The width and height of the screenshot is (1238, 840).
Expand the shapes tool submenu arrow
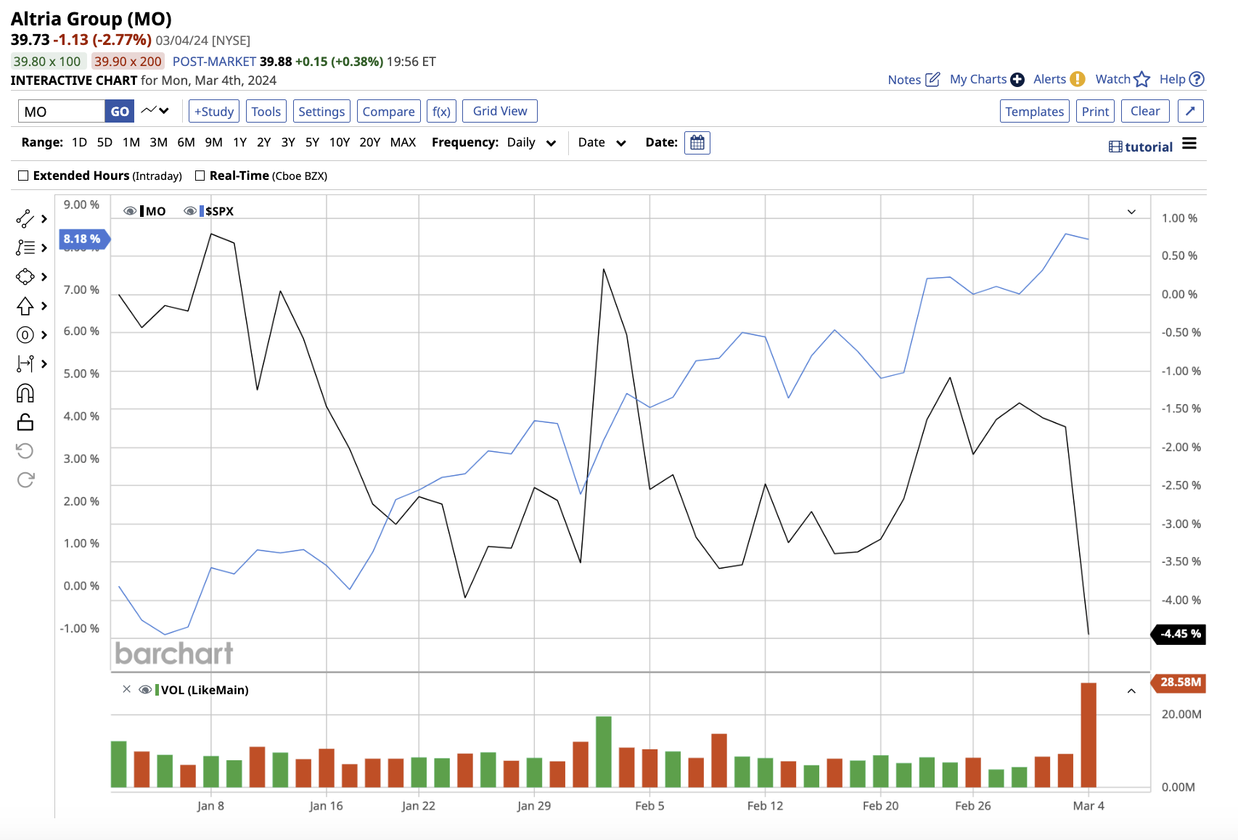[x=44, y=277]
